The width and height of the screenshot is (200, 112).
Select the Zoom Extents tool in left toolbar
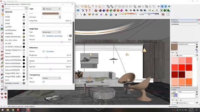2,82
